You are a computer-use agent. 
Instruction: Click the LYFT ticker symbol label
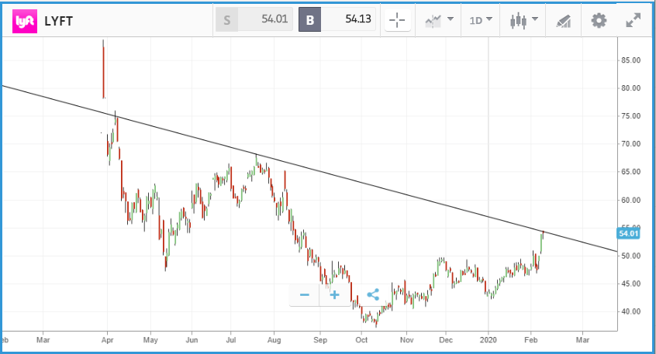coord(60,21)
